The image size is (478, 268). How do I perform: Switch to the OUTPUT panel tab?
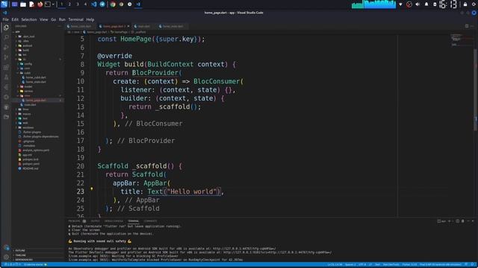pos(95,221)
